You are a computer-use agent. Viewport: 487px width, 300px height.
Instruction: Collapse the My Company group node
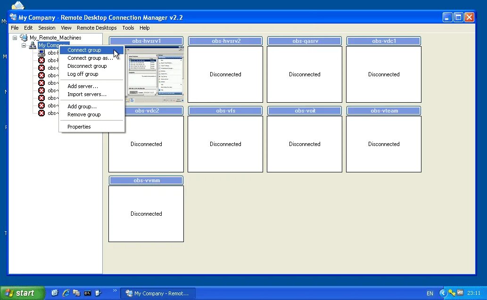coord(24,46)
